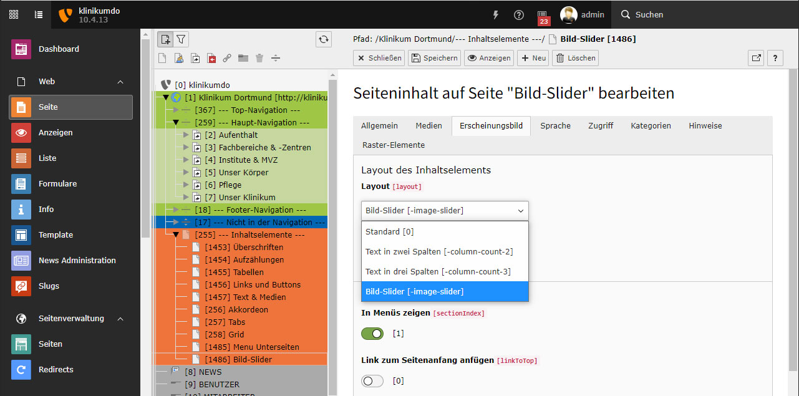Select the menu separator page icon
The height and width of the screenshot is (396, 799).
point(276,58)
